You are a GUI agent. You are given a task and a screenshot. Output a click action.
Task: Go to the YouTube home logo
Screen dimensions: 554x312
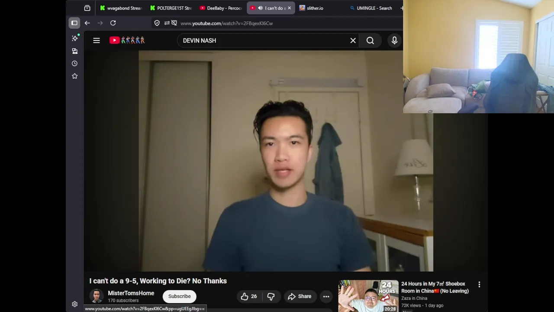(x=127, y=40)
